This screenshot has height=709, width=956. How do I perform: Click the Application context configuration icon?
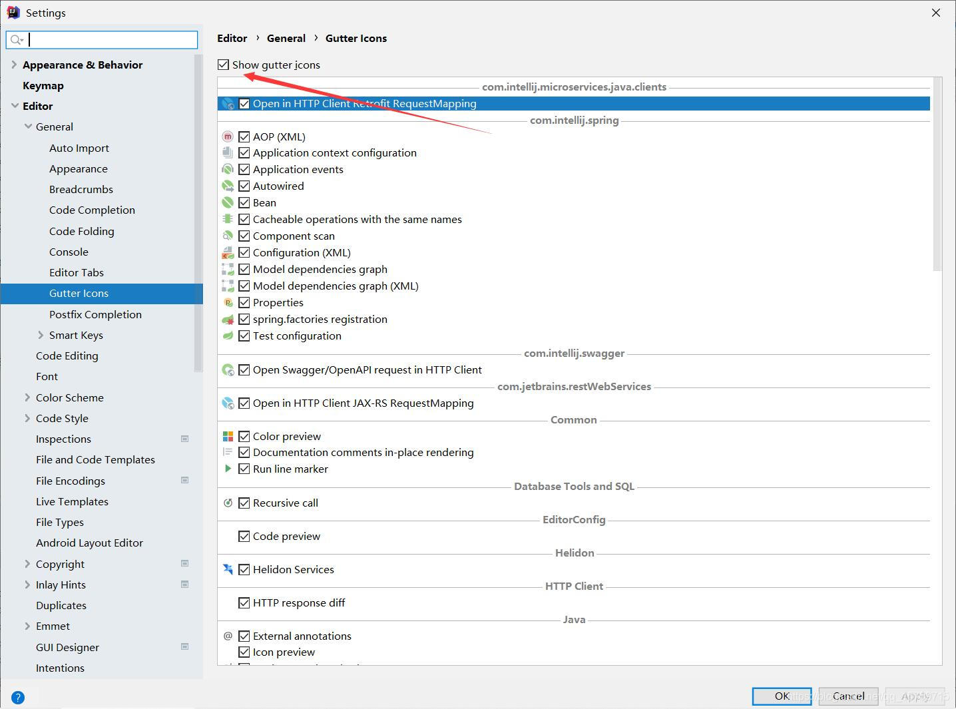[228, 152]
